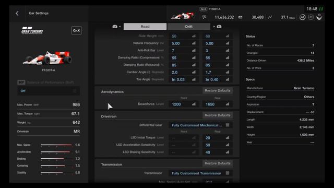Click bar icon for front Damping Compression 55
The image size is (334, 188).
click(x=194, y=58)
